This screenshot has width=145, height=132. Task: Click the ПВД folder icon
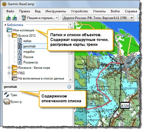[x=15, y=73]
